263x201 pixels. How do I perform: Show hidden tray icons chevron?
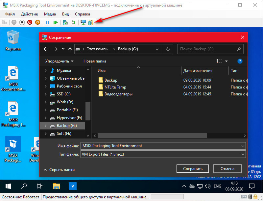[x=184, y=186]
